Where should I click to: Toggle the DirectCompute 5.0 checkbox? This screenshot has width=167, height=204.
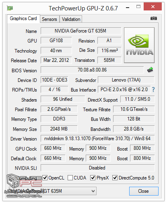click(115, 178)
